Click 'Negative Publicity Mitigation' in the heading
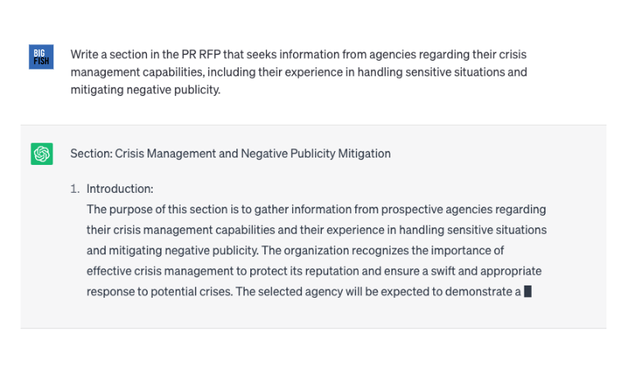622x370 pixels. (316, 153)
